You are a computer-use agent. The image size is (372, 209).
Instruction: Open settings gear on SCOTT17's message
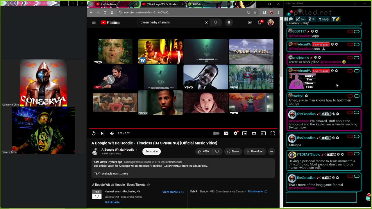point(316,31)
